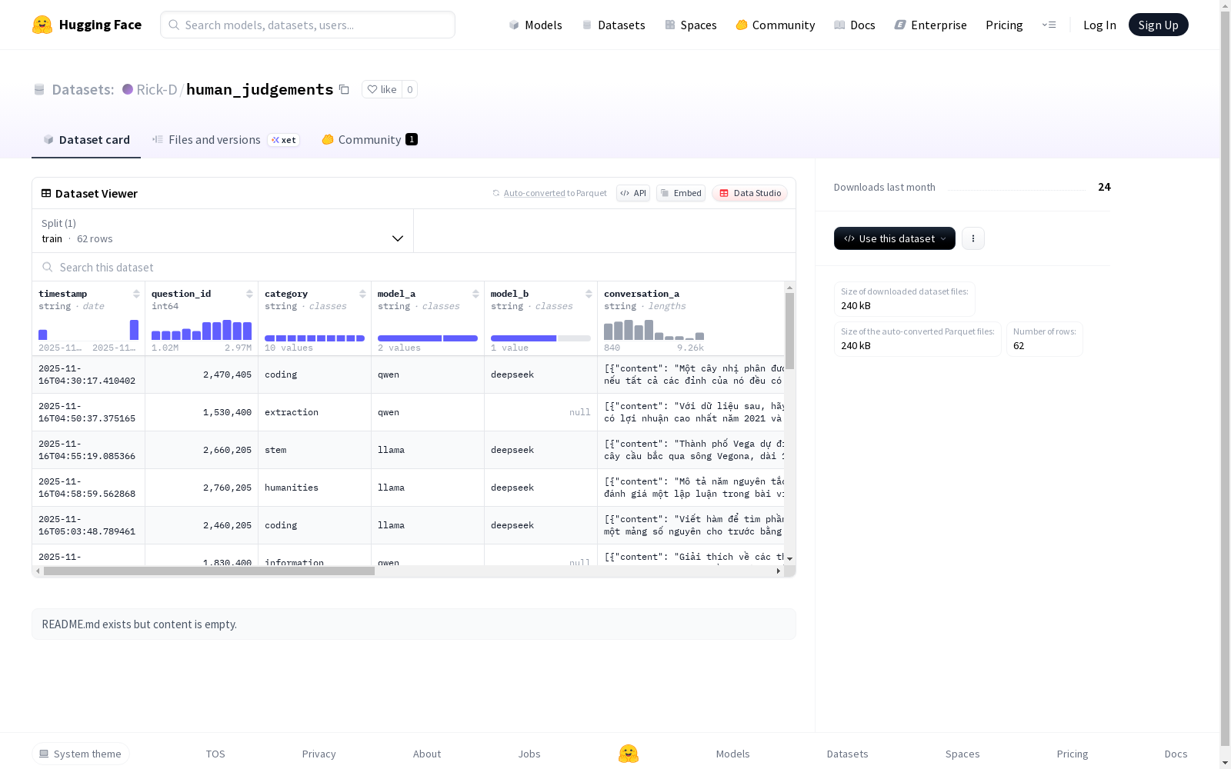
Task: Select the question_id cell 2,470,405
Action: pos(202,375)
